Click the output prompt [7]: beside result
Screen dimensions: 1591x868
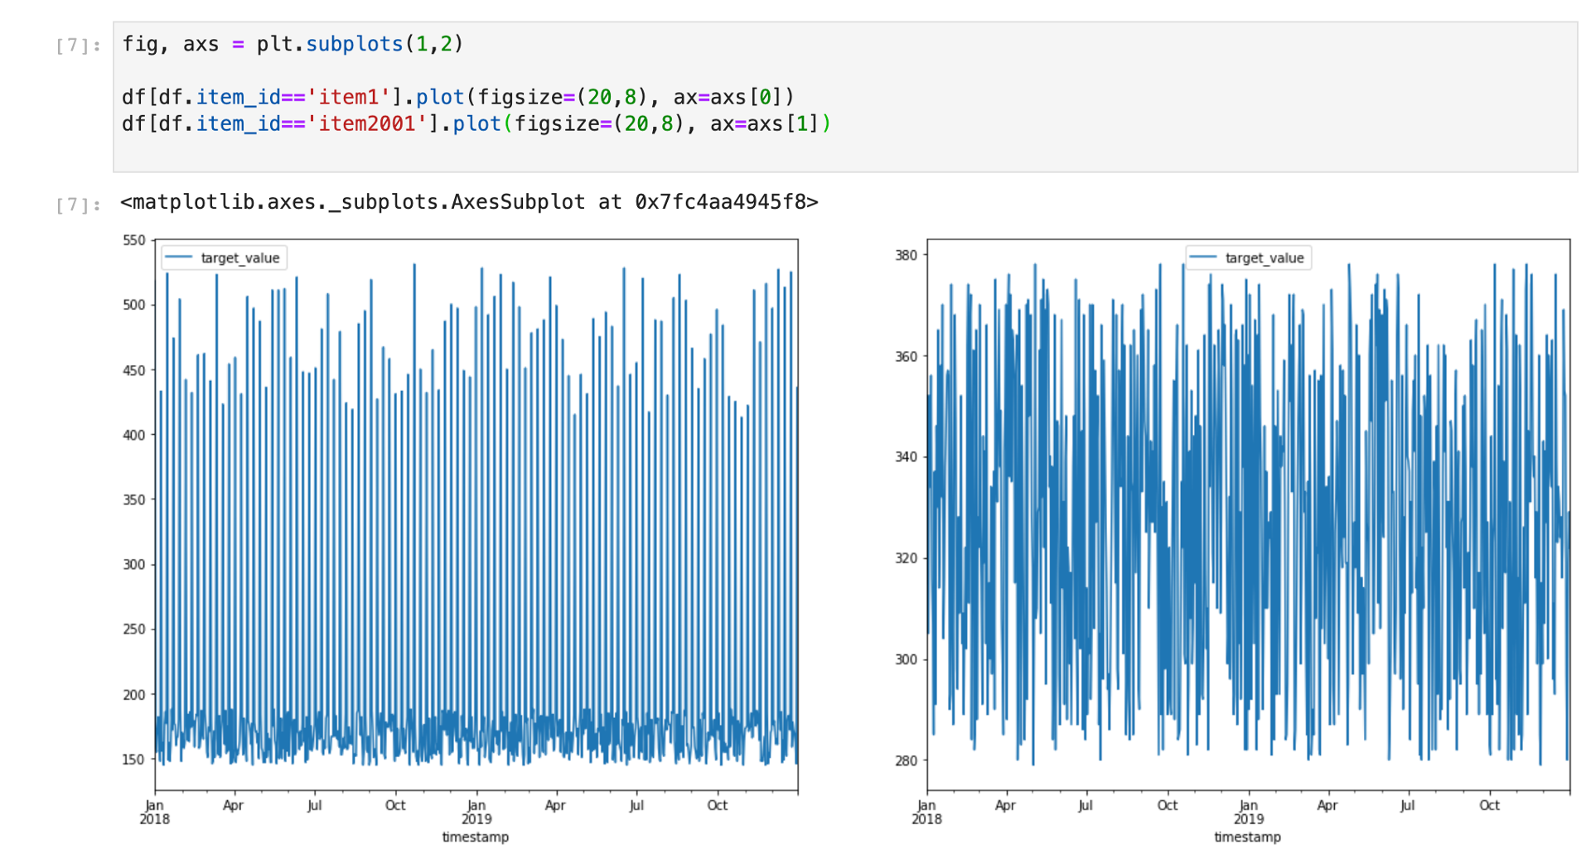click(x=78, y=205)
